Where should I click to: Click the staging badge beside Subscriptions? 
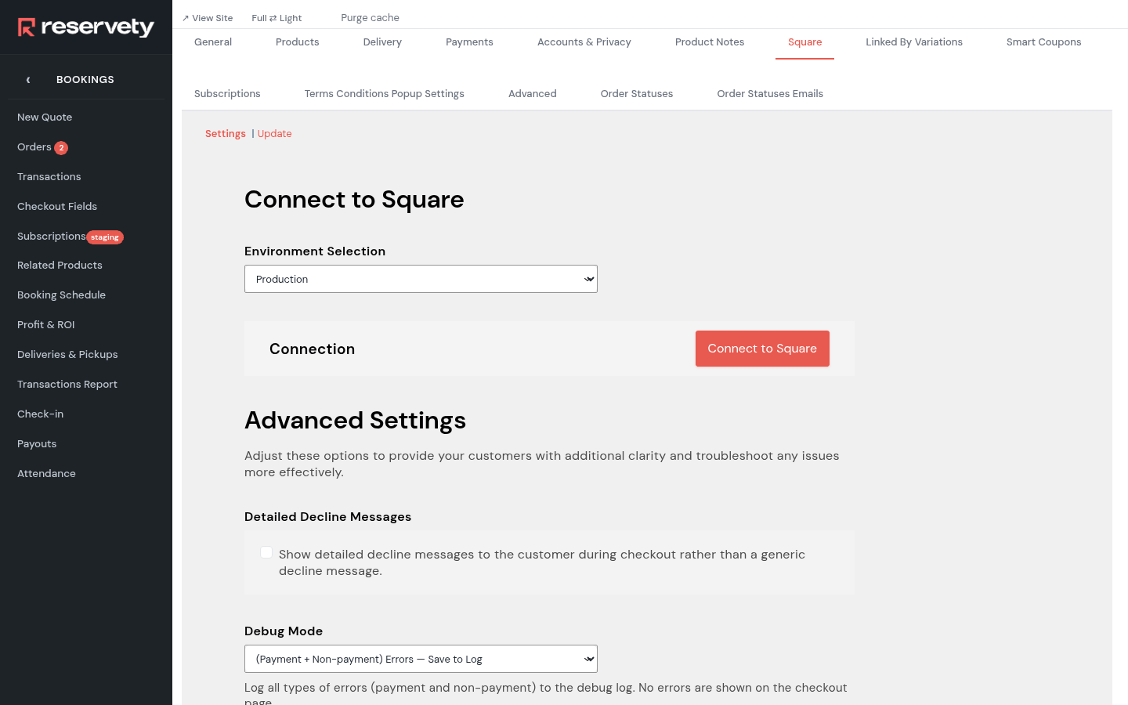click(x=105, y=237)
